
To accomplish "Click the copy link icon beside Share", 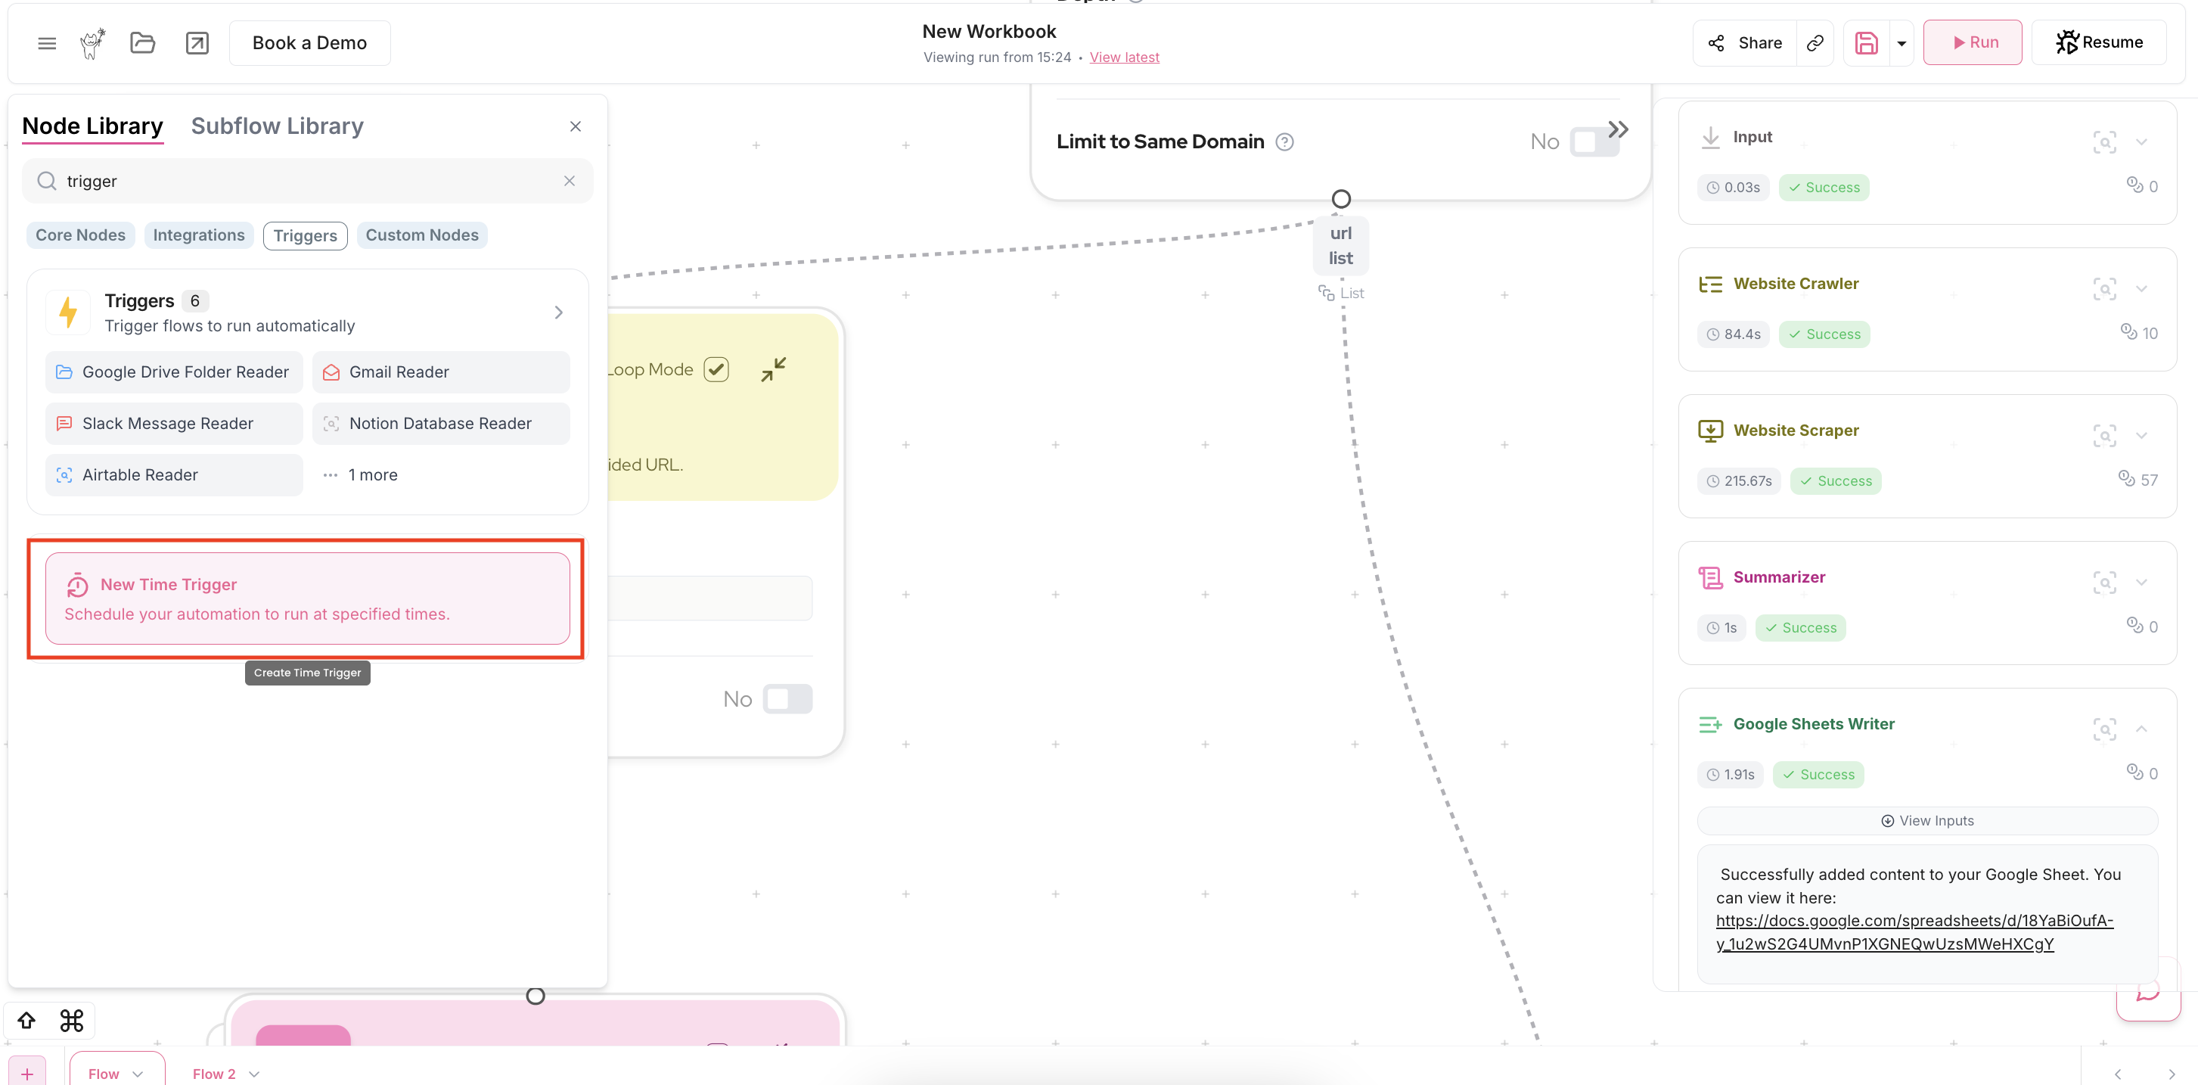I will point(1815,42).
